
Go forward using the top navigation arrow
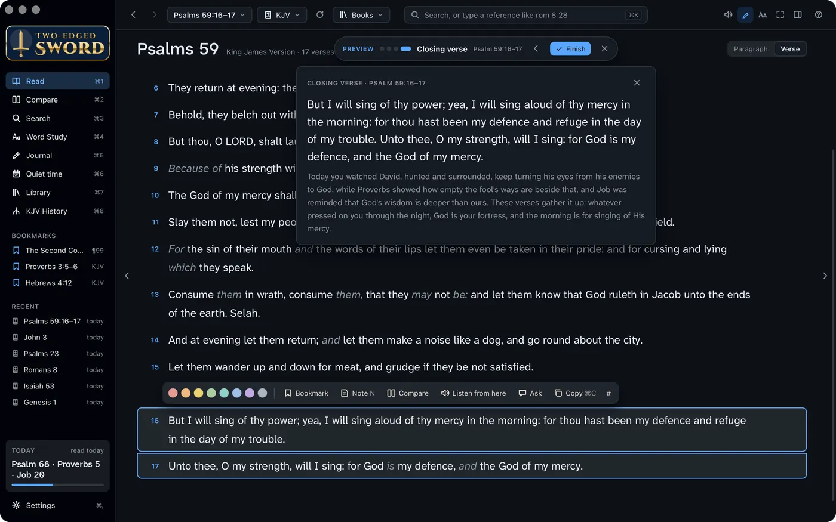tap(154, 15)
